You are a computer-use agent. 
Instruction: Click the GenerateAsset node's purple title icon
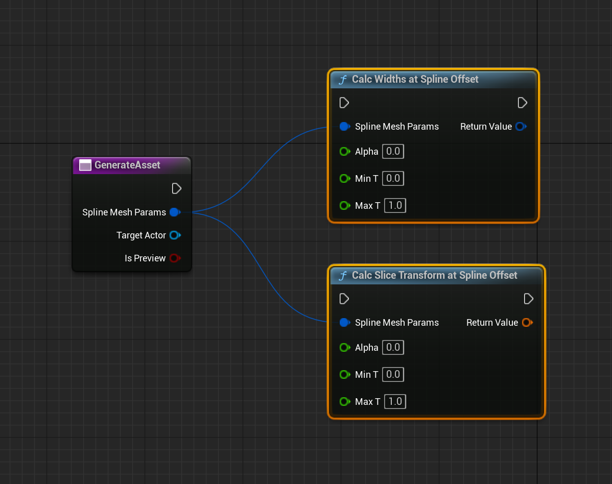coord(85,165)
